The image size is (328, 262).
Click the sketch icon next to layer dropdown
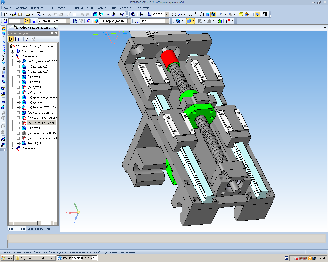[75, 21]
